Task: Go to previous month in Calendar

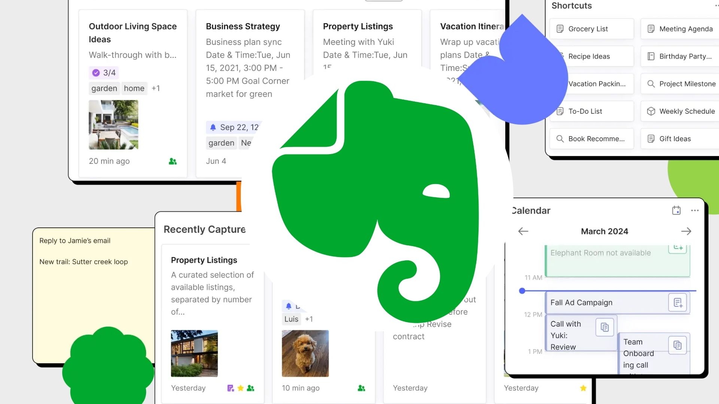Action: [523, 231]
